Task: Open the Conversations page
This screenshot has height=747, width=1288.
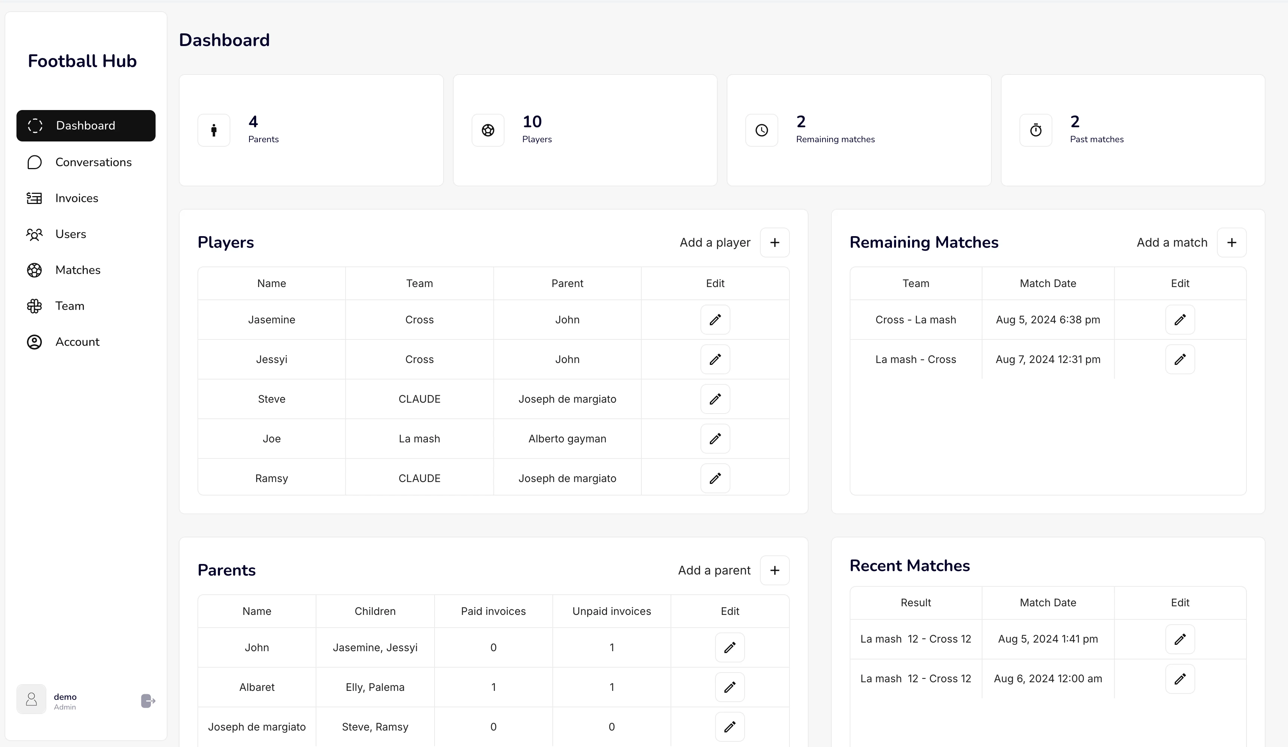Action: [93, 162]
